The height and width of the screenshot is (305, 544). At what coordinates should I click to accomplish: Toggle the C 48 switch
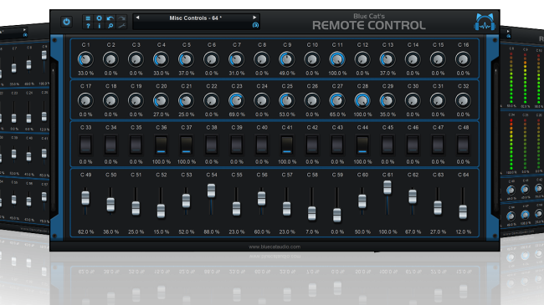[463, 145]
